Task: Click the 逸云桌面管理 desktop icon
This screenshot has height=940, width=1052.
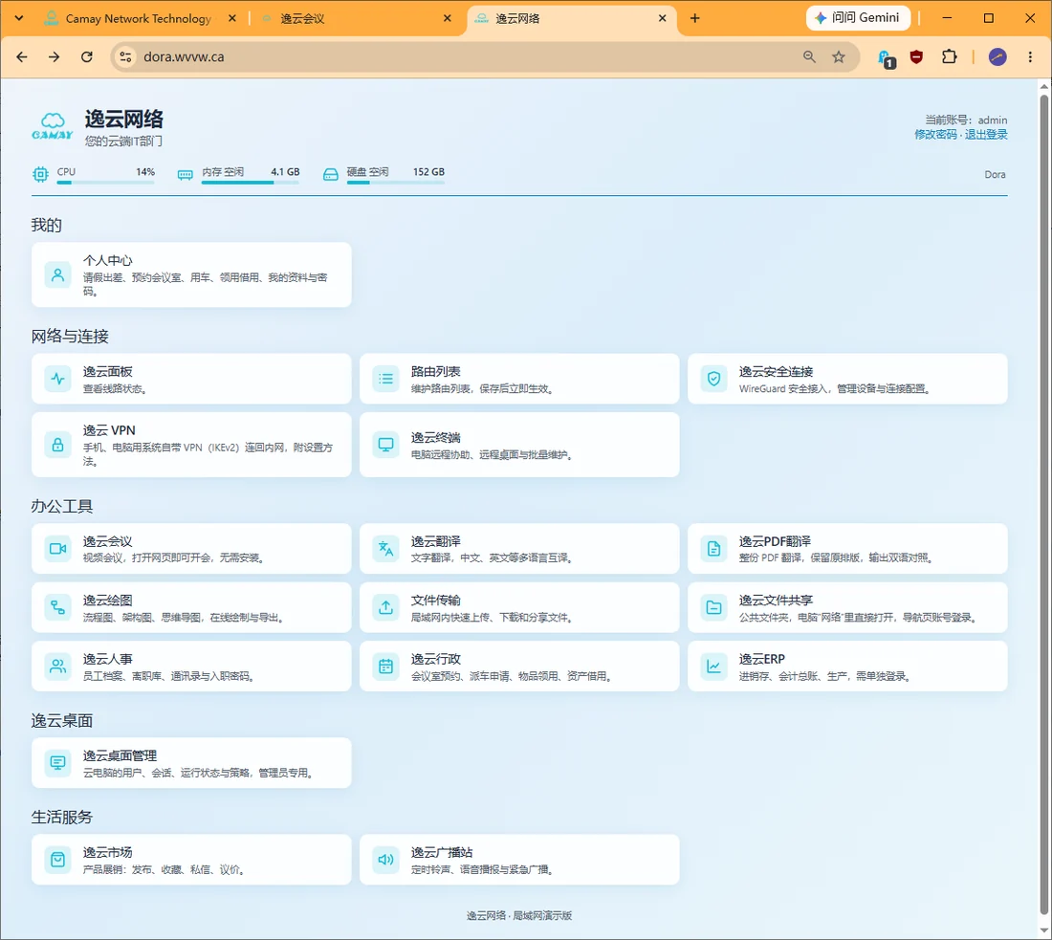Action: [x=57, y=763]
